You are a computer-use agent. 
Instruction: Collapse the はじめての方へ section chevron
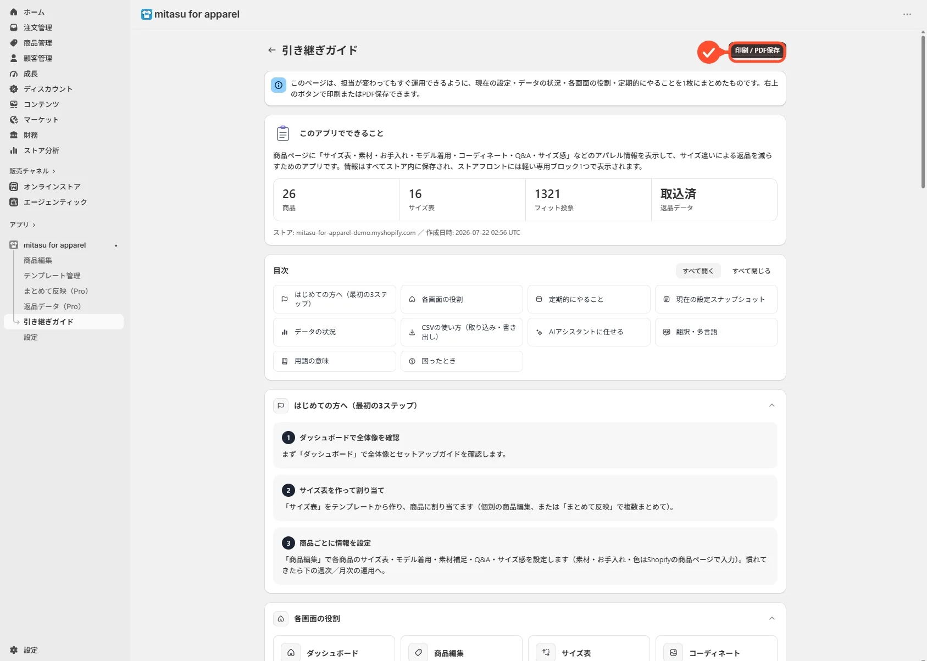point(771,406)
